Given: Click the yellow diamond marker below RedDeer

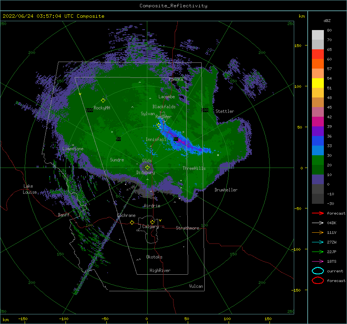Looking at the screenshot, I should pos(158,125).
